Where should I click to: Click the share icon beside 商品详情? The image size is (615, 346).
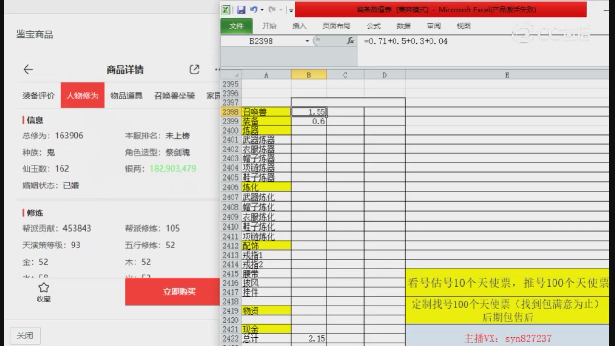tap(194, 70)
